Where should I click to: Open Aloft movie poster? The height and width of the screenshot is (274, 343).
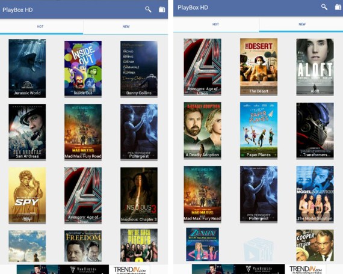click(x=315, y=67)
